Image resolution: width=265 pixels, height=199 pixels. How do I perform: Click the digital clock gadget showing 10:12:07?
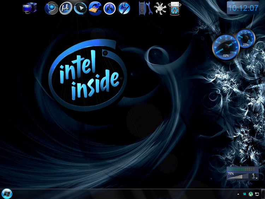(243, 8)
